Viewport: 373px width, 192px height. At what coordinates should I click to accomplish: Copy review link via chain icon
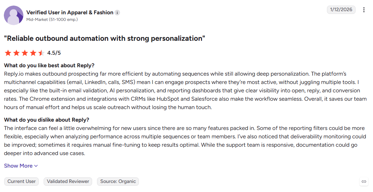[364, 182]
